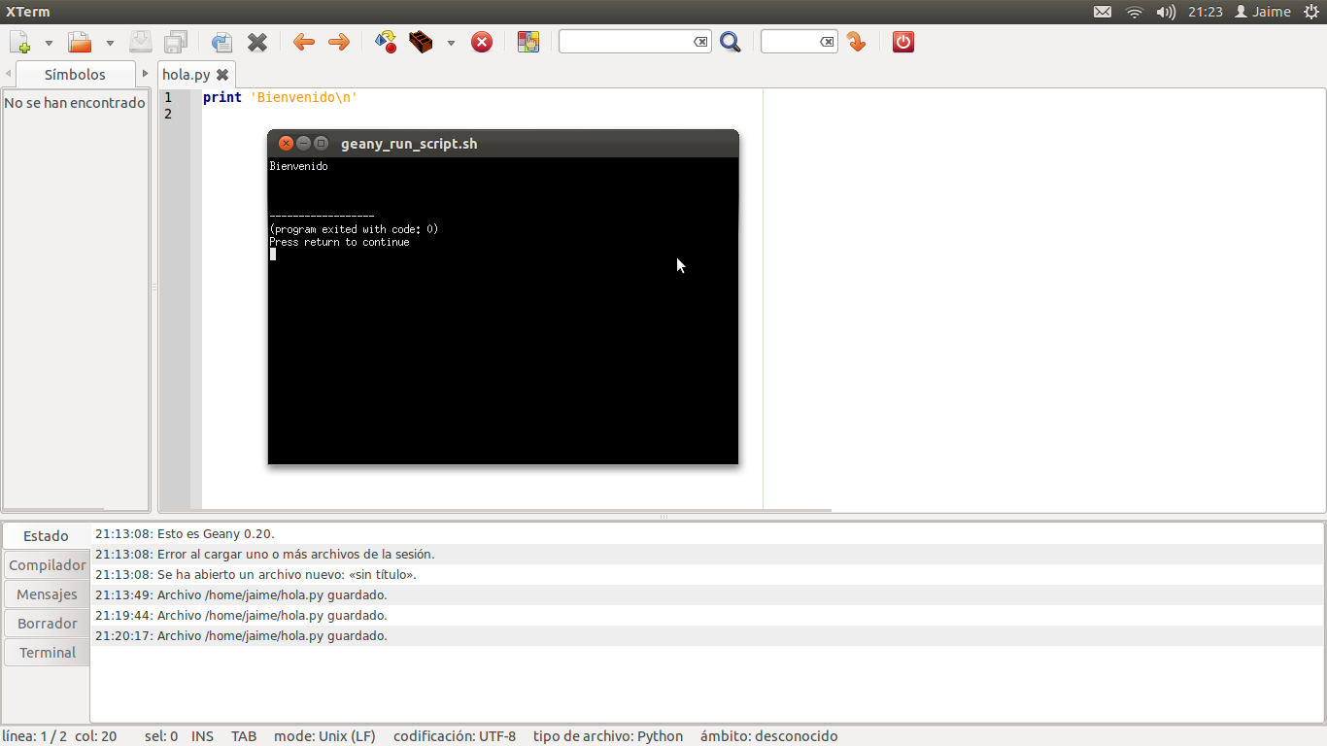The height and width of the screenshot is (746, 1327).
Task: Close the hola.py tab
Action: (222, 75)
